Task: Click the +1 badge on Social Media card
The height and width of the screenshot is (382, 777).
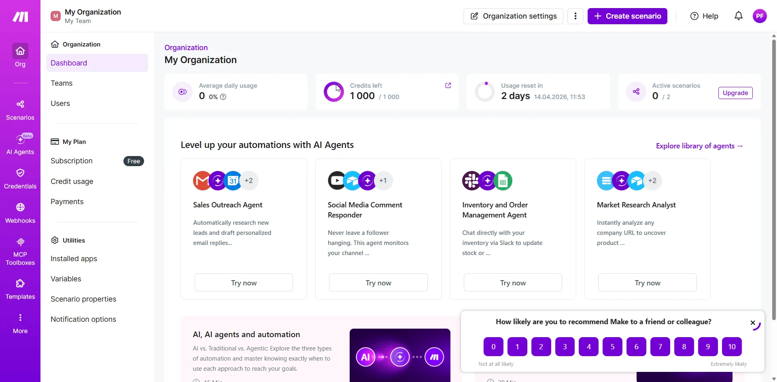Action: (x=383, y=181)
